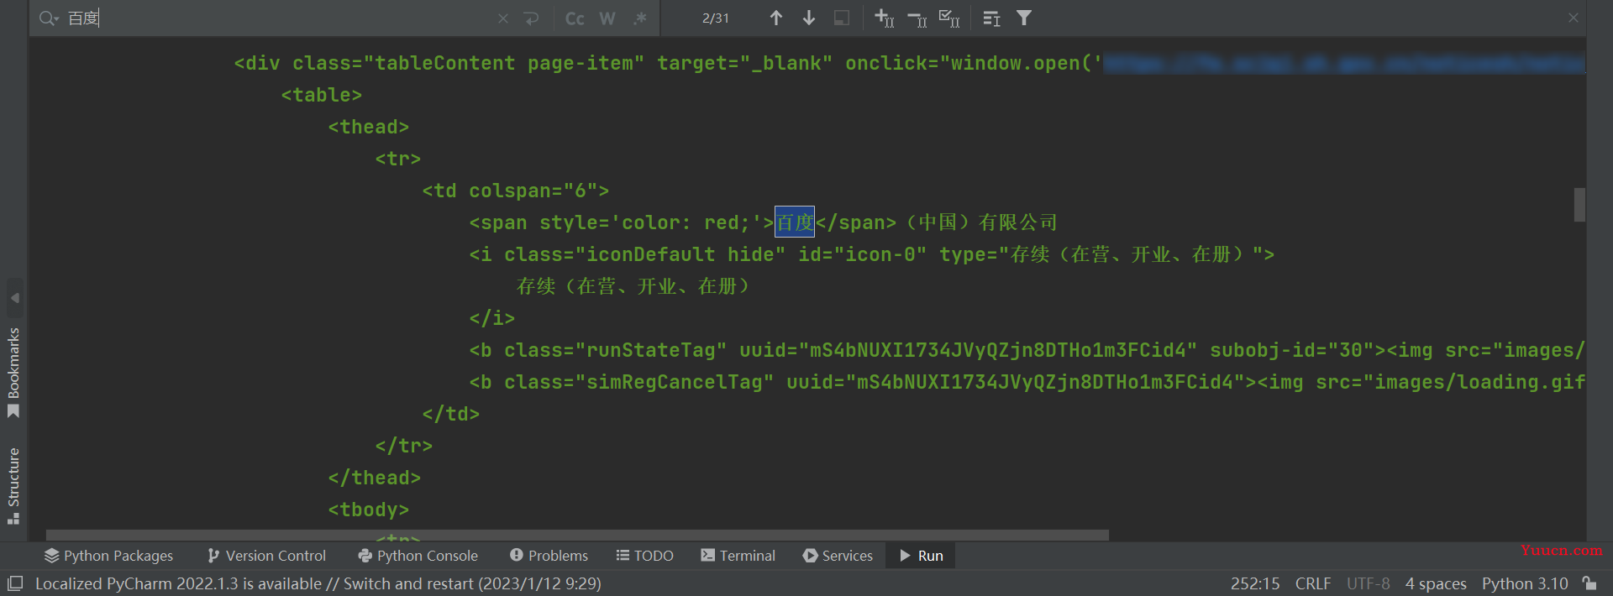1613x596 pixels.
Task: Click the <thead> opening tag
Action: tap(369, 127)
